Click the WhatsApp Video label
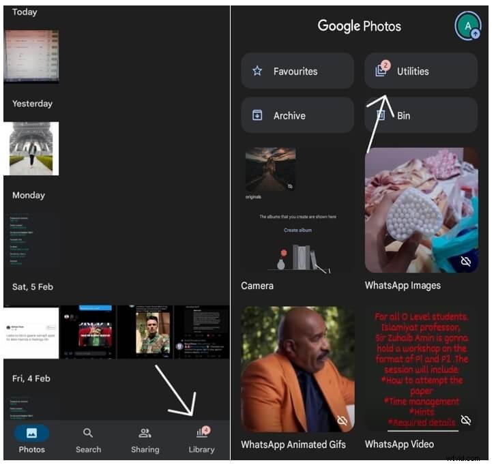 pos(399,445)
